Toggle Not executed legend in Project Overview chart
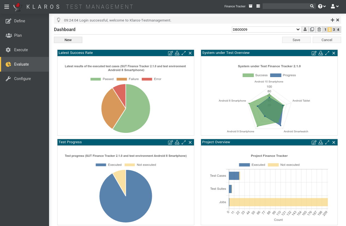Image resolution: width=346 pixels, height=226 pixels. pyautogui.click(x=273, y=165)
